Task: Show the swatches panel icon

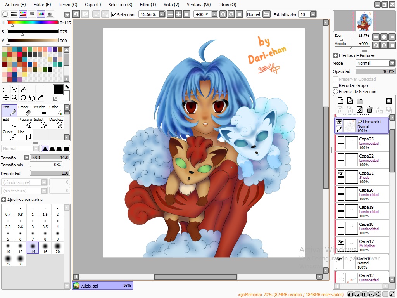Action: coord(41,14)
